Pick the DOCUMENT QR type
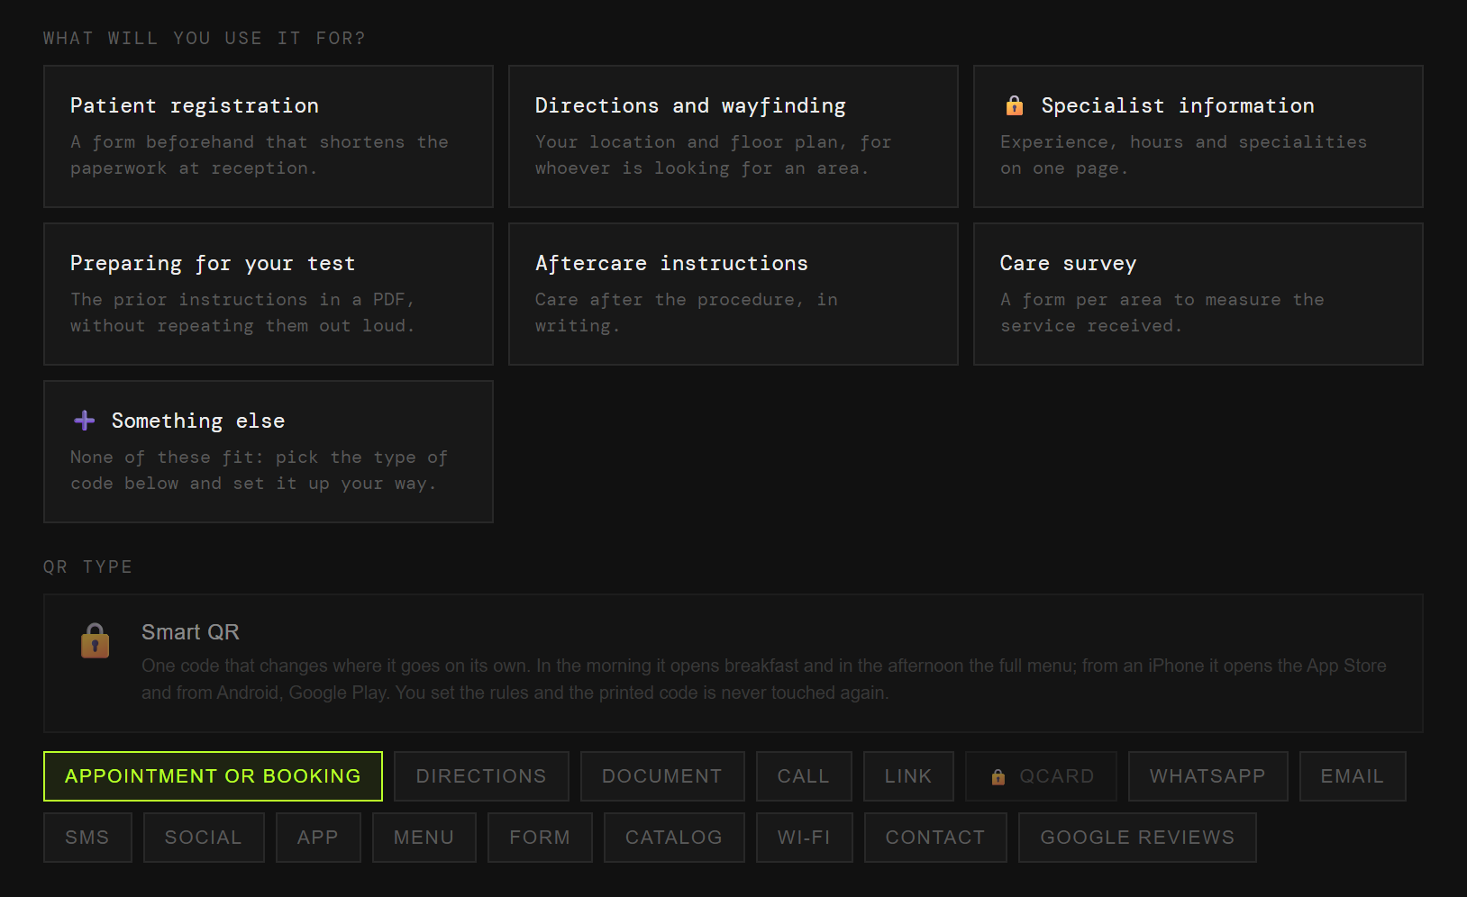Viewport: 1467px width, 897px height. pyautogui.click(x=662, y=776)
